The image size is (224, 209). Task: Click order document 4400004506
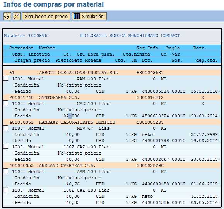(x=156, y=202)
